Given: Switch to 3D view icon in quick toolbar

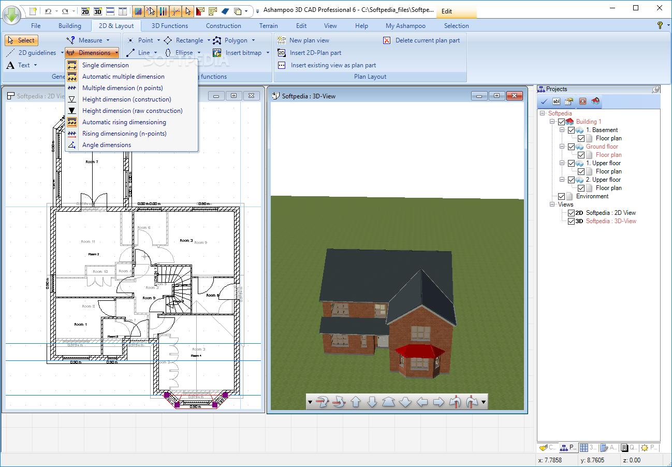Looking at the screenshot, I should point(97,11).
